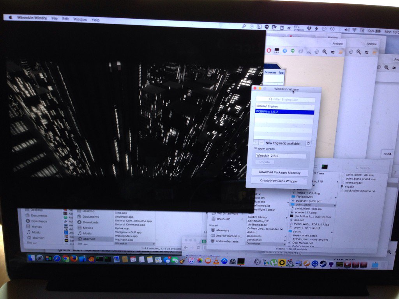Expand the pycob folder arrow
399x299 pixels.
point(332,232)
